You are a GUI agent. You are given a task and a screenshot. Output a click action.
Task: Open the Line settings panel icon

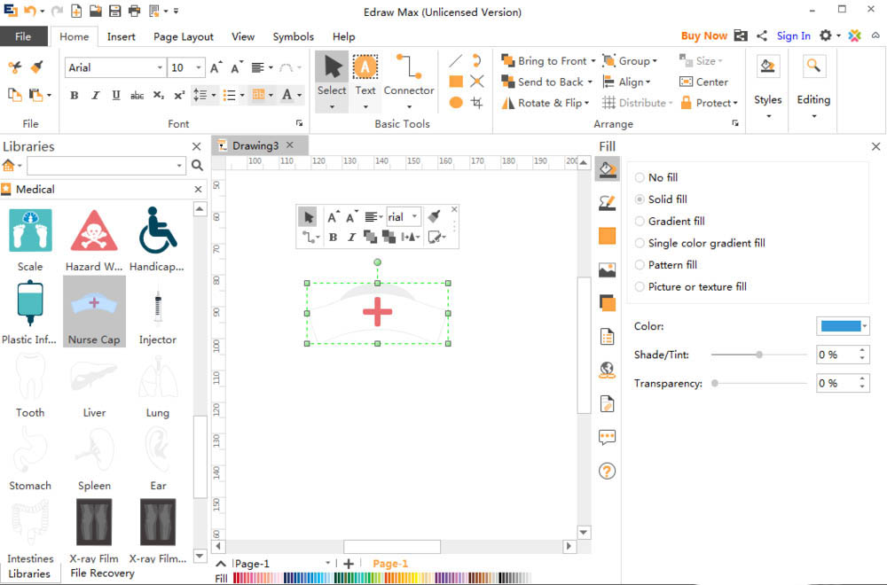click(608, 203)
